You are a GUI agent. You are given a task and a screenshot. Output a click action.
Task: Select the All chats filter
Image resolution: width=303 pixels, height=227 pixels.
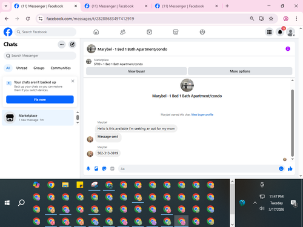point(8,68)
